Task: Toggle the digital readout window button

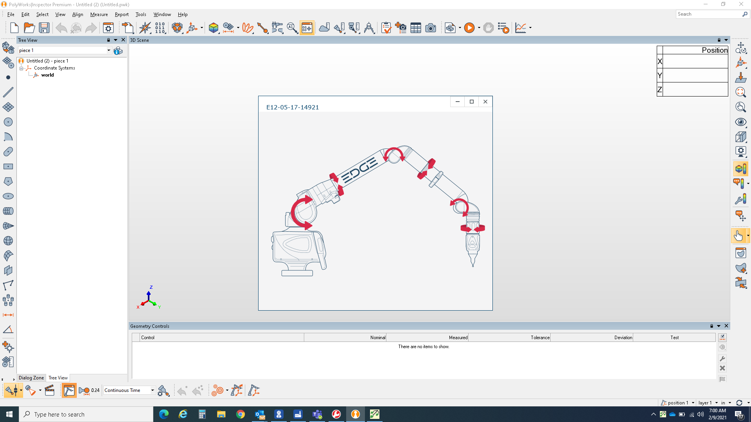Action: [x=307, y=28]
